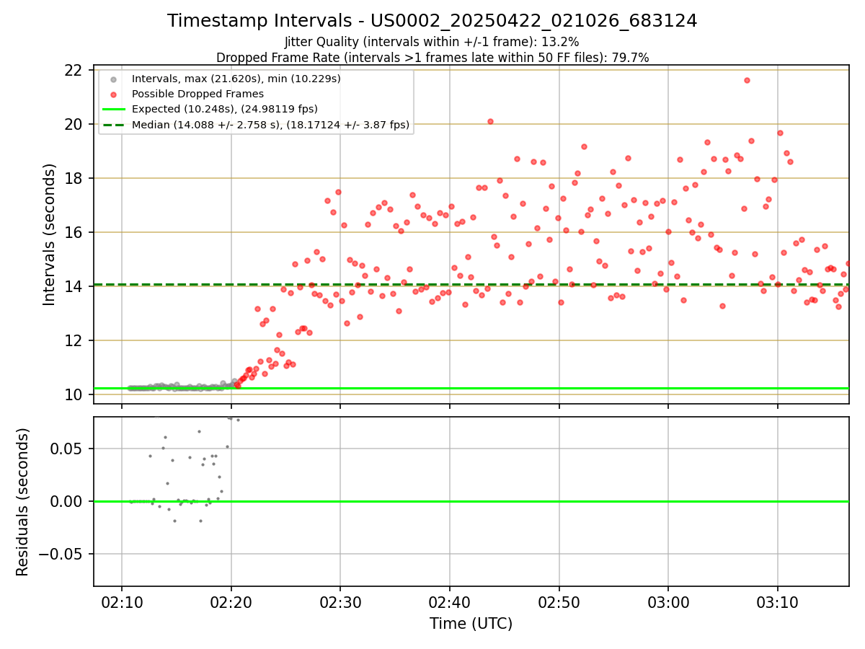Viewport: 865px width, 649px height.
Task: Select the "Dropped Frame Rate" 79.7% subtitle line
Action: point(432,57)
